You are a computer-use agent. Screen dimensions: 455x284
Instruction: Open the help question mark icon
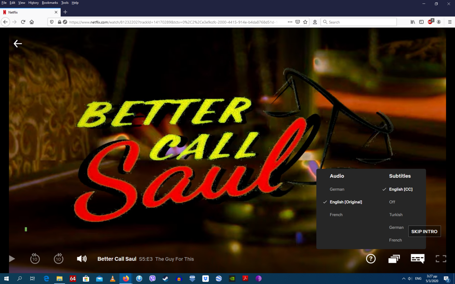[x=371, y=259]
